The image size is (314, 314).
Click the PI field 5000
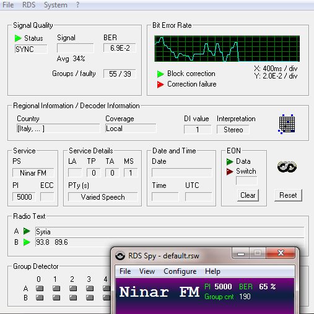pos(24,197)
